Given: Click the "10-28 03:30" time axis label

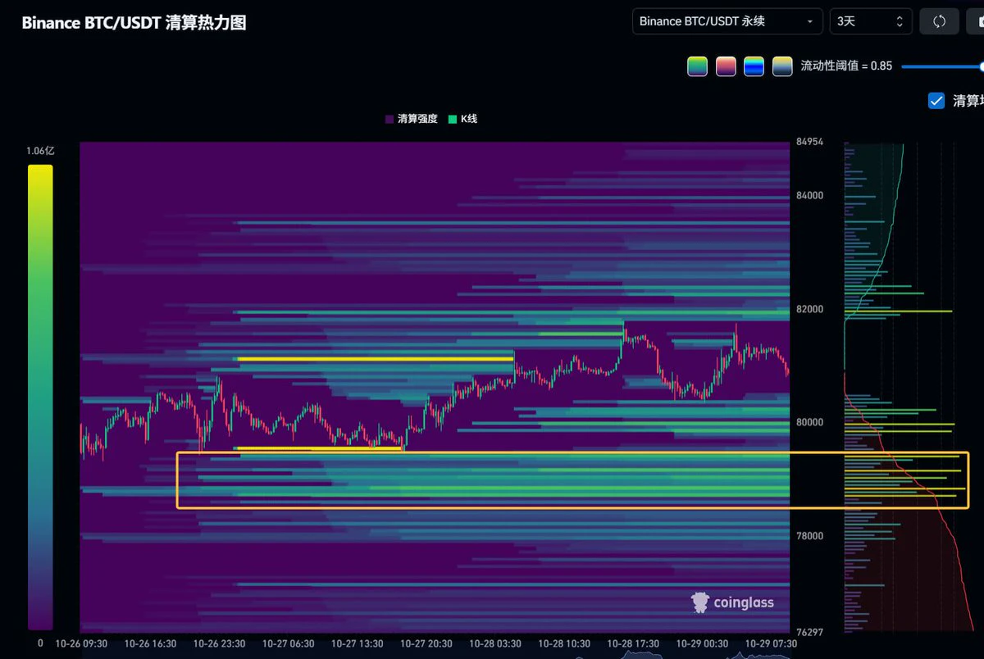Looking at the screenshot, I should pyautogui.click(x=494, y=644).
